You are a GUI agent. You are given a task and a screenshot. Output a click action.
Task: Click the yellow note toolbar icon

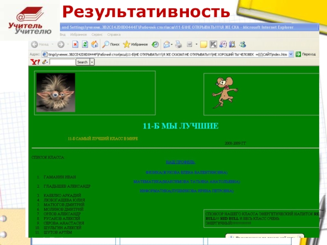pyautogui.click(x=204, y=45)
